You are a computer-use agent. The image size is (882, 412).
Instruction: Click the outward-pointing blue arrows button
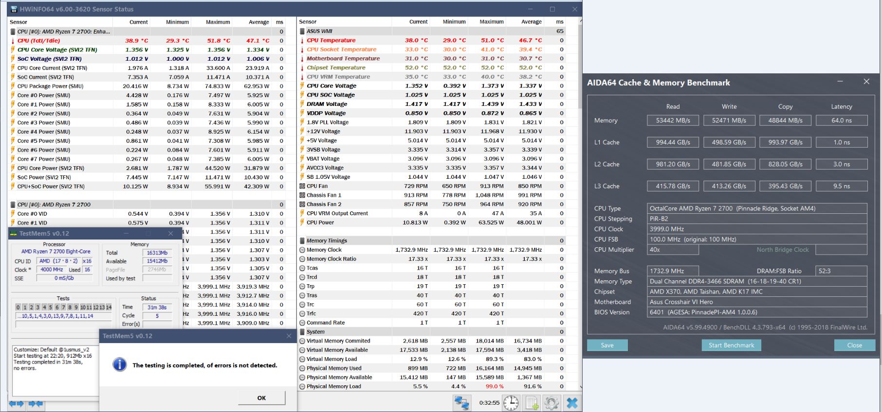click(17, 404)
